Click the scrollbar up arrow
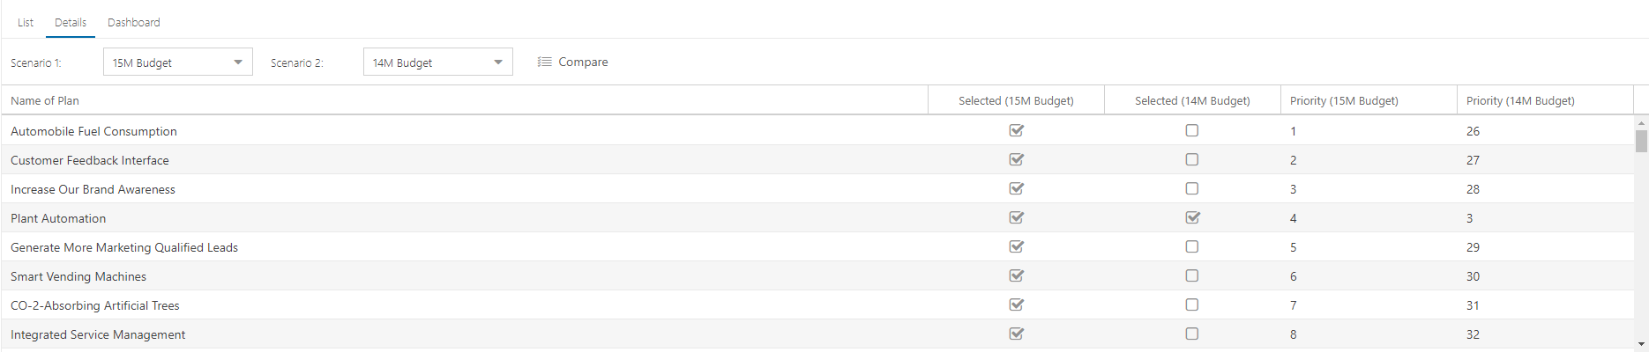The image size is (1649, 352). [1641, 123]
